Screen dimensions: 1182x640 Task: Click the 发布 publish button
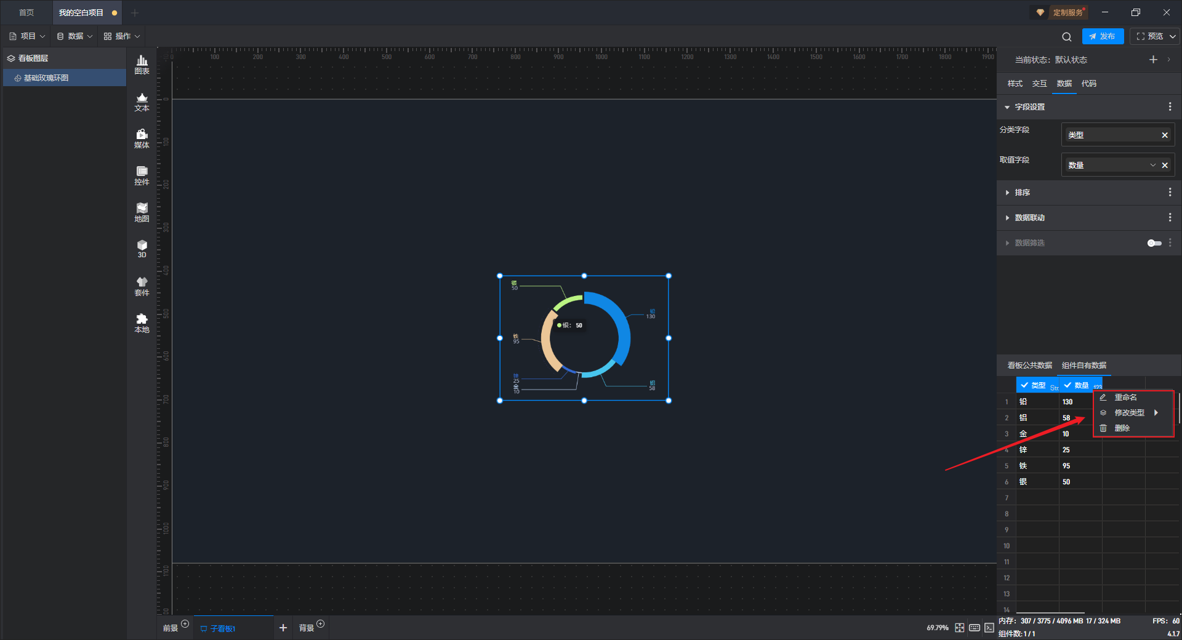pos(1103,36)
